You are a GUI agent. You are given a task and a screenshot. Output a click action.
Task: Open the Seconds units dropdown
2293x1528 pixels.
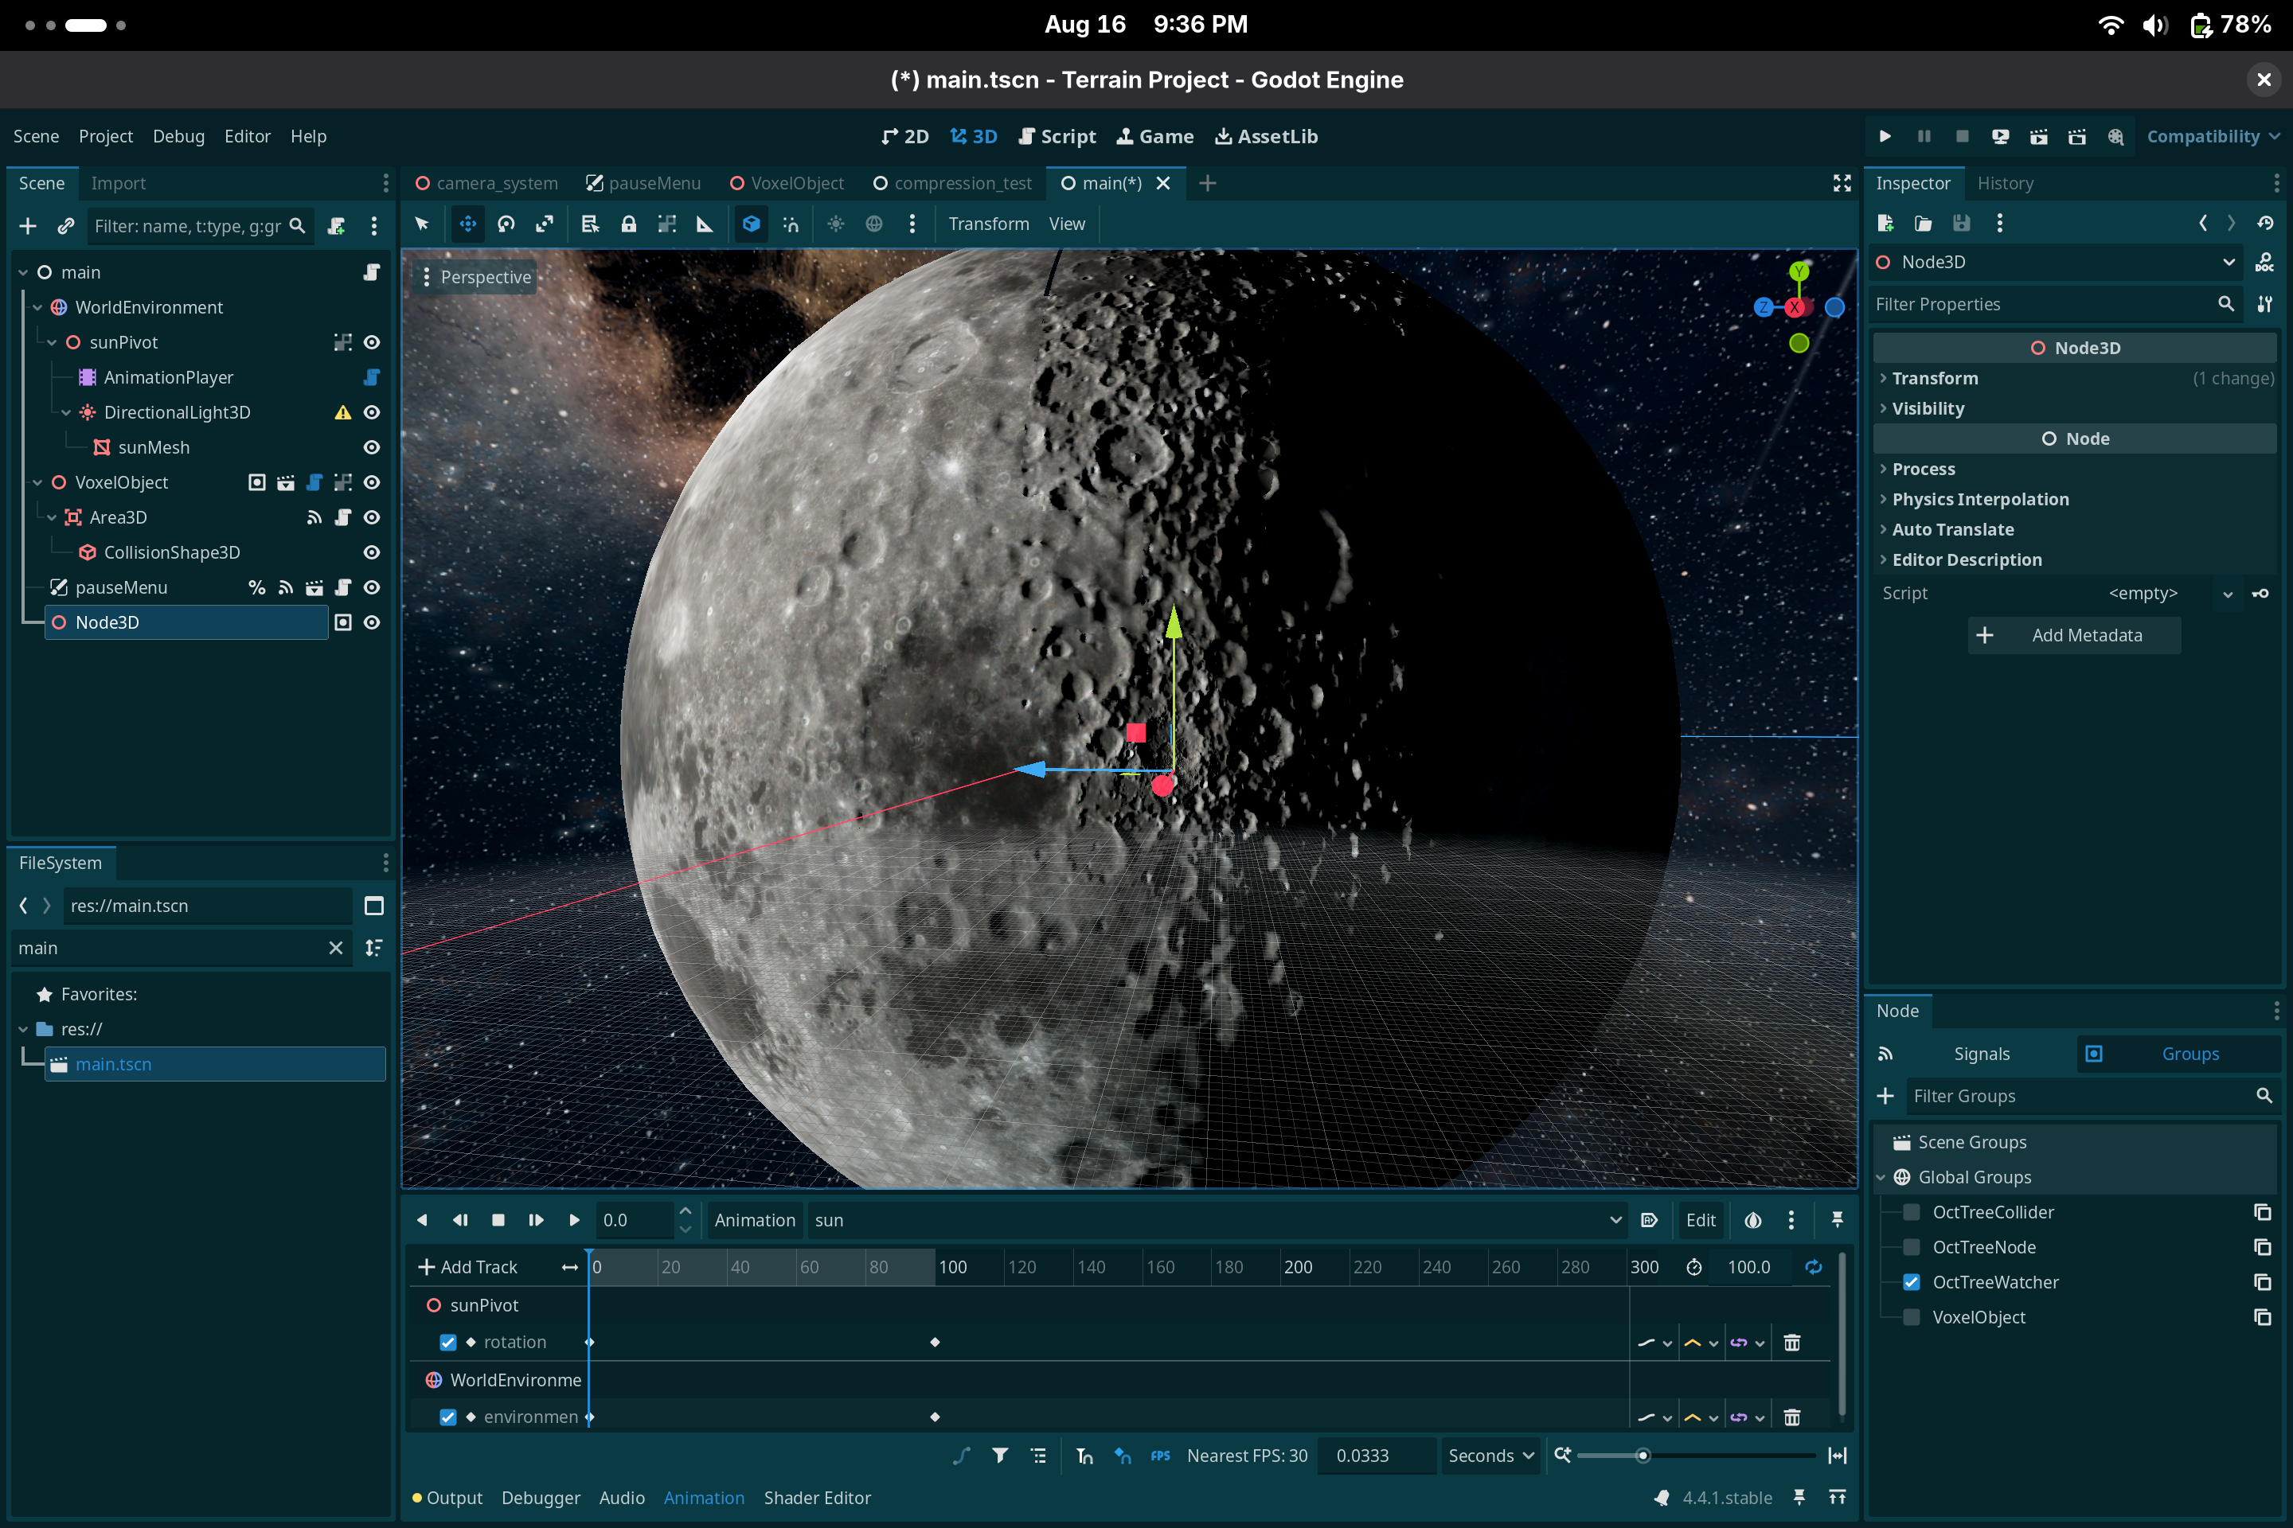coord(1490,1456)
